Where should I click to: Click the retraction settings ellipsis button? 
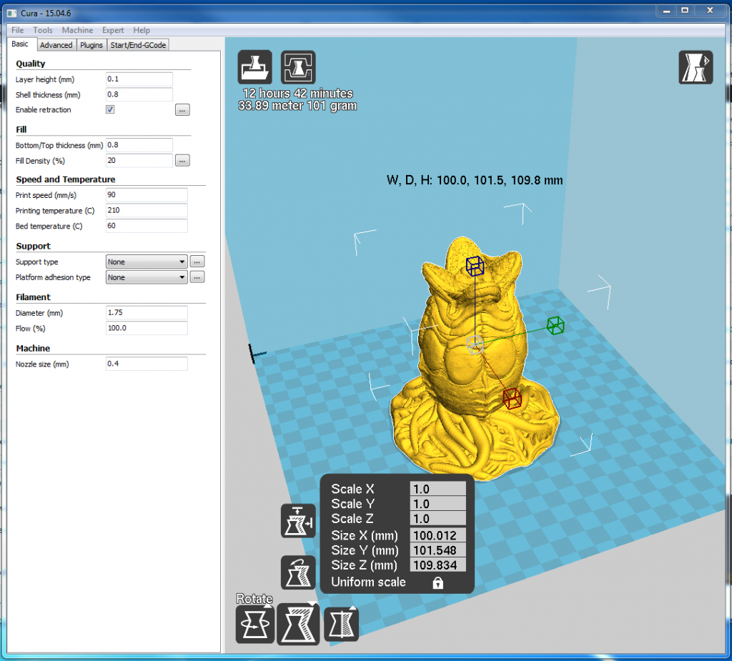pyautogui.click(x=182, y=110)
